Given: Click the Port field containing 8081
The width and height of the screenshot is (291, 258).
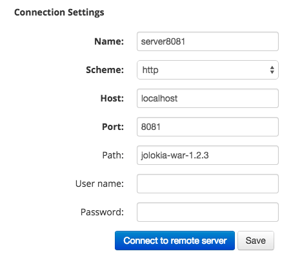Looking at the screenshot, I should [208, 127].
